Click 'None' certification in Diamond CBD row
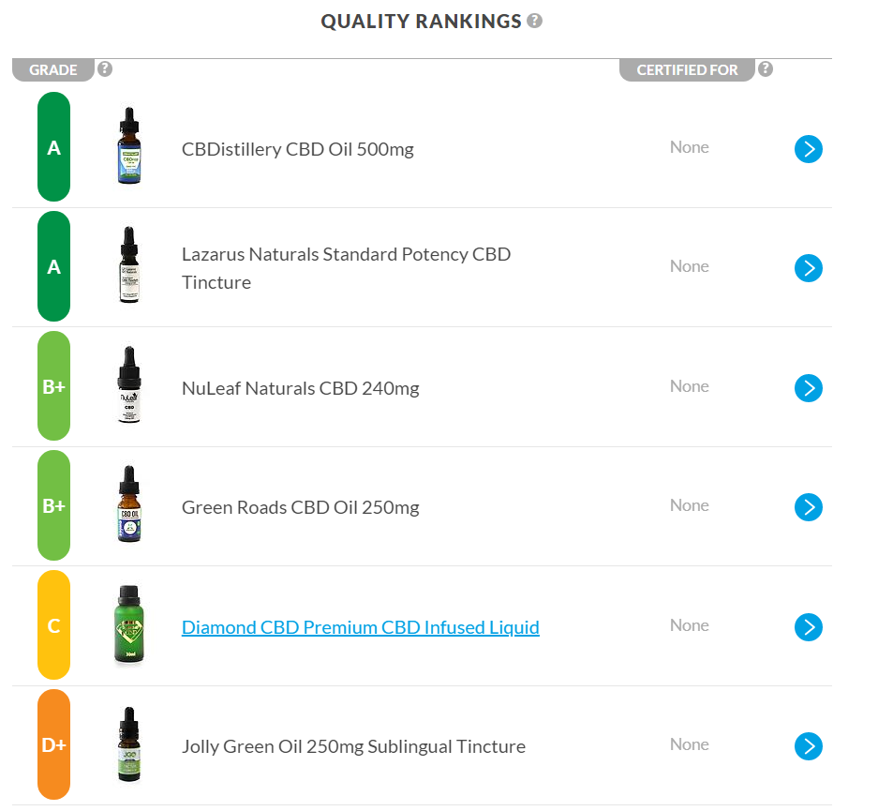The height and width of the screenshot is (811, 878). click(x=690, y=625)
